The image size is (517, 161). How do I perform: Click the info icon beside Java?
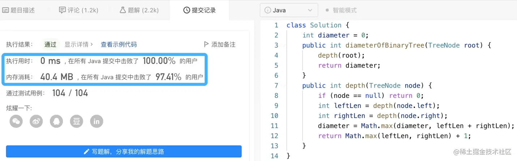pyautogui.click(x=268, y=10)
